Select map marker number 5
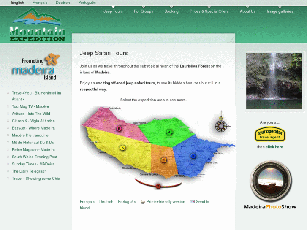 tap(122, 148)
